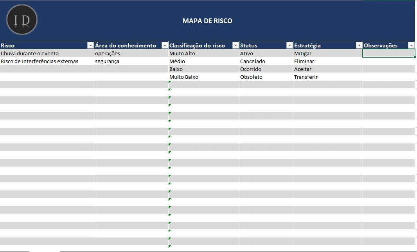Select the 'Cancelado' status cell
The height and width of the screenshot is (252, 417).
[x=253, y=61]
